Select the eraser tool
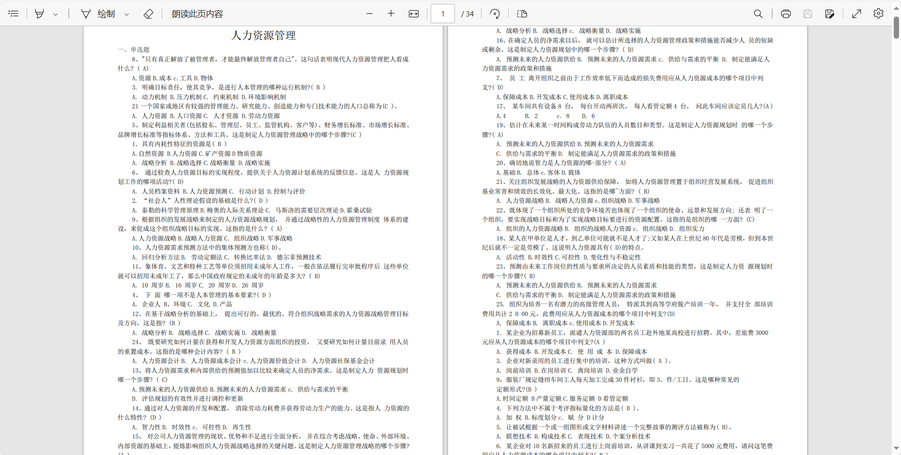The width and height of the screenshot is (901, 455). (x=149, y=14)
